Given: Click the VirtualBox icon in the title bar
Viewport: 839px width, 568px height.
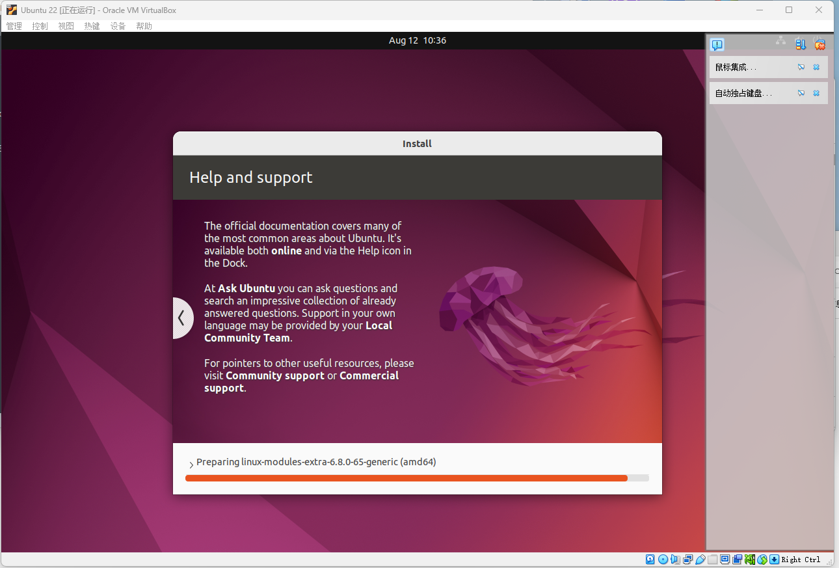Looking at the screenshot, I should click(x=12, y=10).
